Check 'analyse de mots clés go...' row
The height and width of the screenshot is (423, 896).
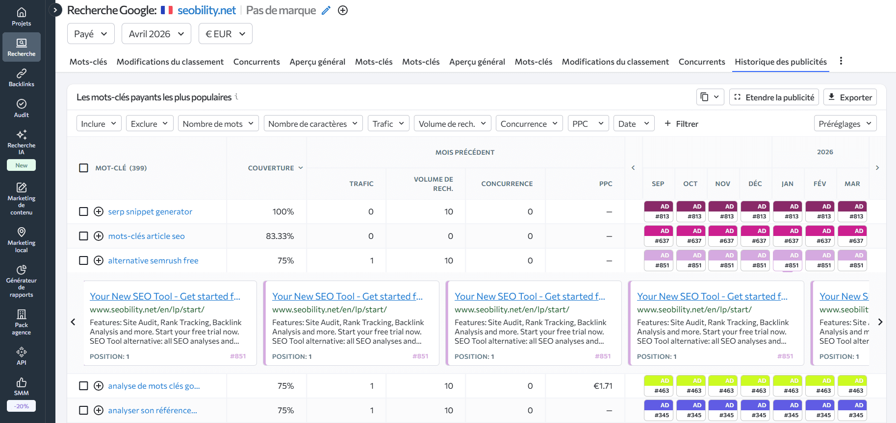83,386
